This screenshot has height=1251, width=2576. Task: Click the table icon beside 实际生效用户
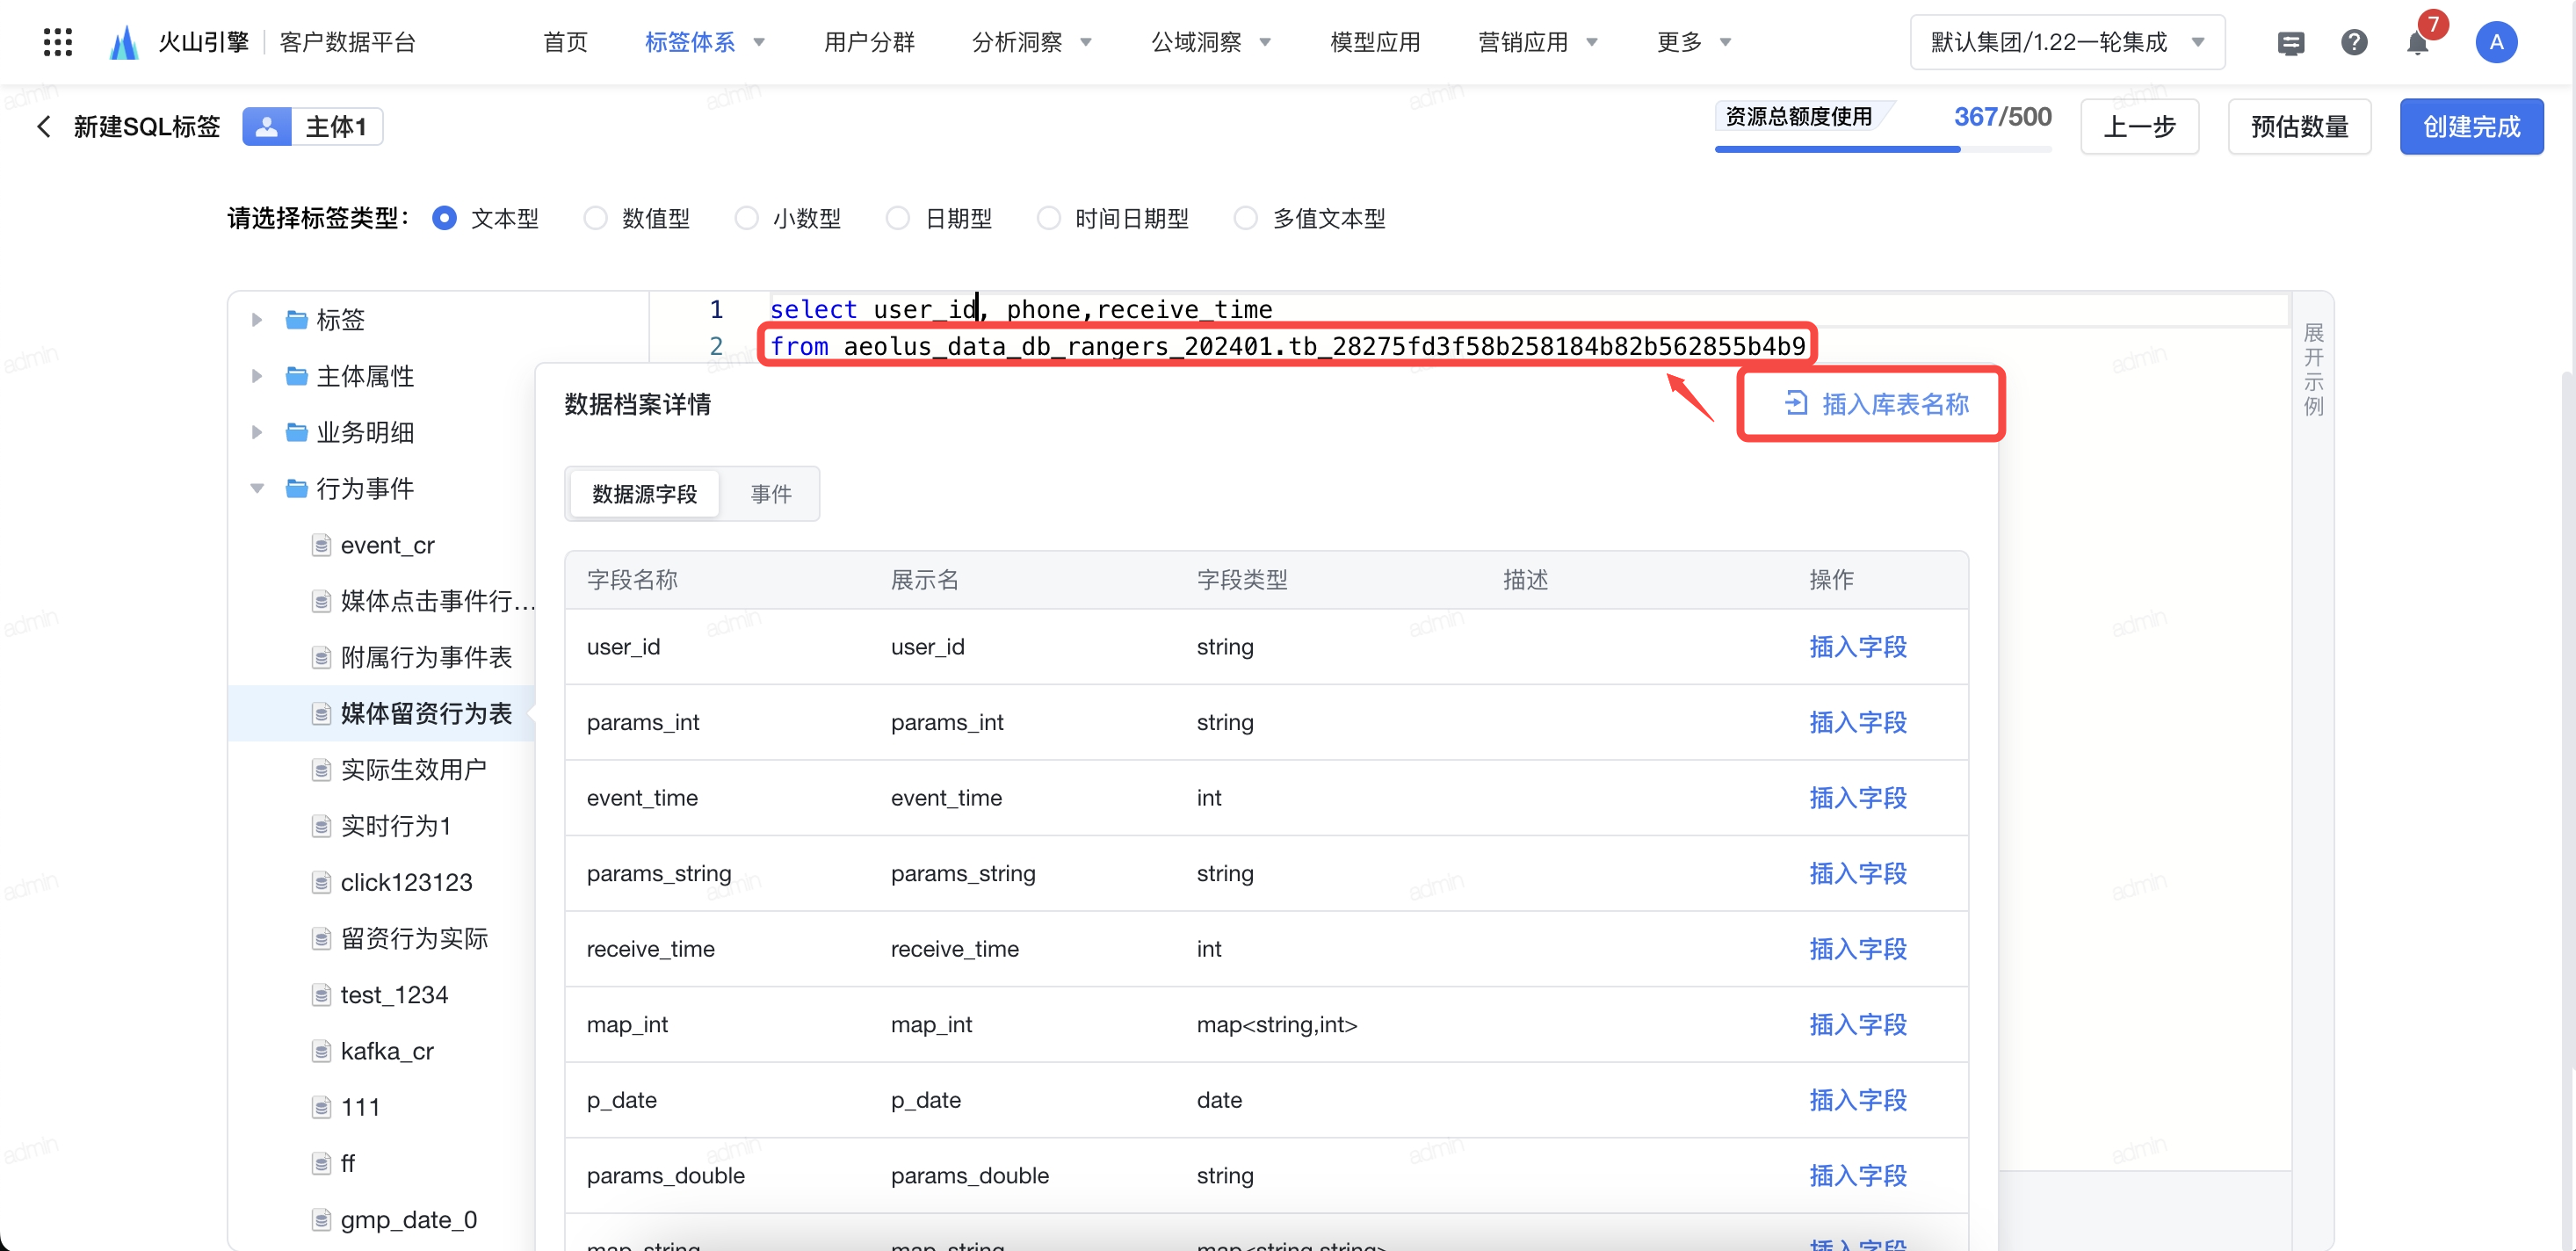pos(321,770)
